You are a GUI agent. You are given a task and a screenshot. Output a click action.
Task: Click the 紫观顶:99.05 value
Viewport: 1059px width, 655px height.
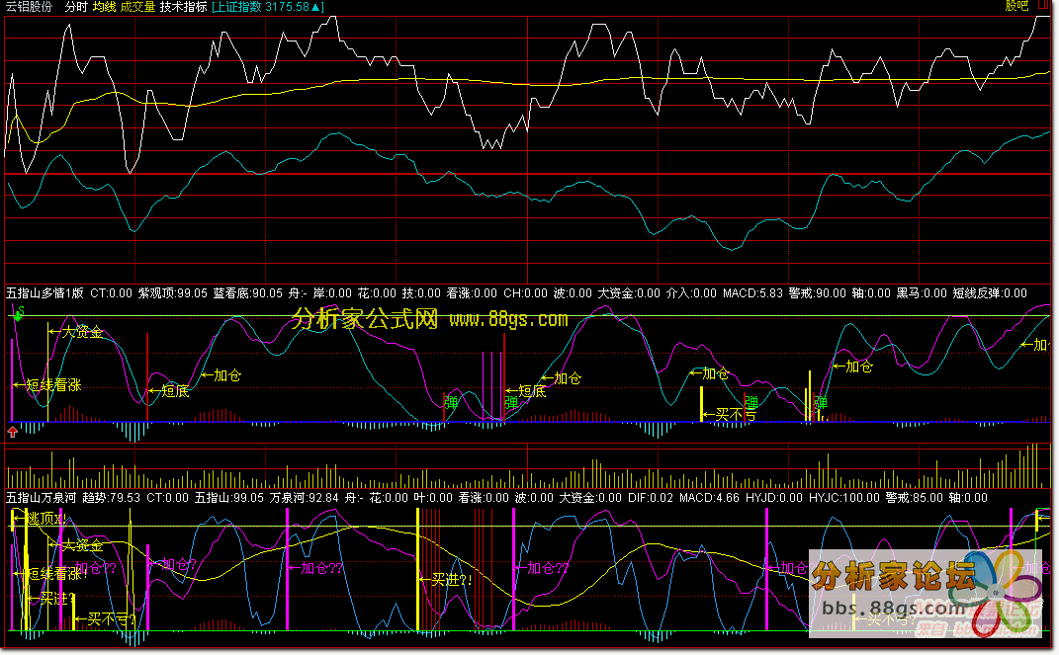(173, 293)
